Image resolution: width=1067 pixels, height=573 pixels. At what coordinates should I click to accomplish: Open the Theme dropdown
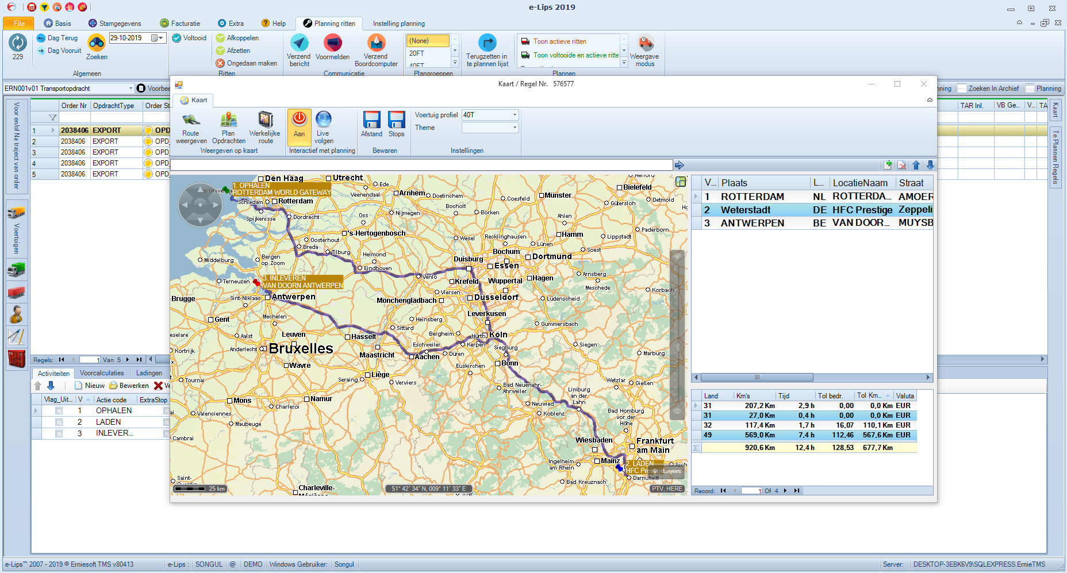pyautogui.click(x=515, y=128)
